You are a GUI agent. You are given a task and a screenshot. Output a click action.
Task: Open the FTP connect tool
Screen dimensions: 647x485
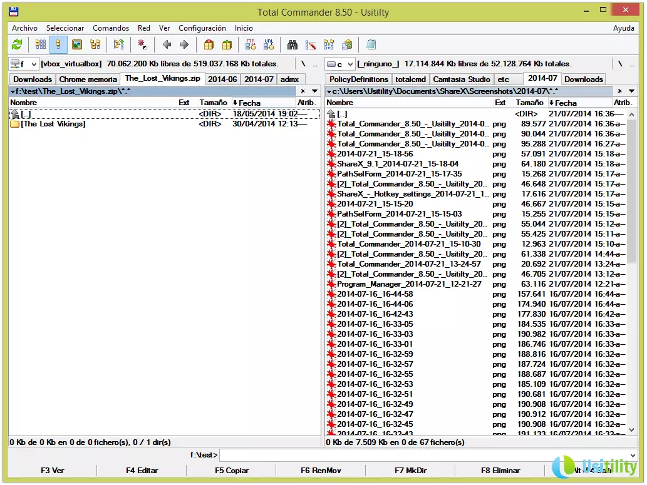point(251,44)
